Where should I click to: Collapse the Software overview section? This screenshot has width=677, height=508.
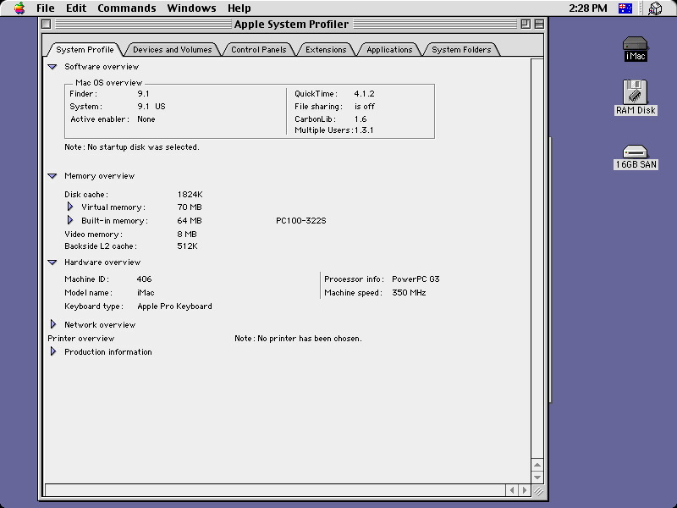pos(52,67)
